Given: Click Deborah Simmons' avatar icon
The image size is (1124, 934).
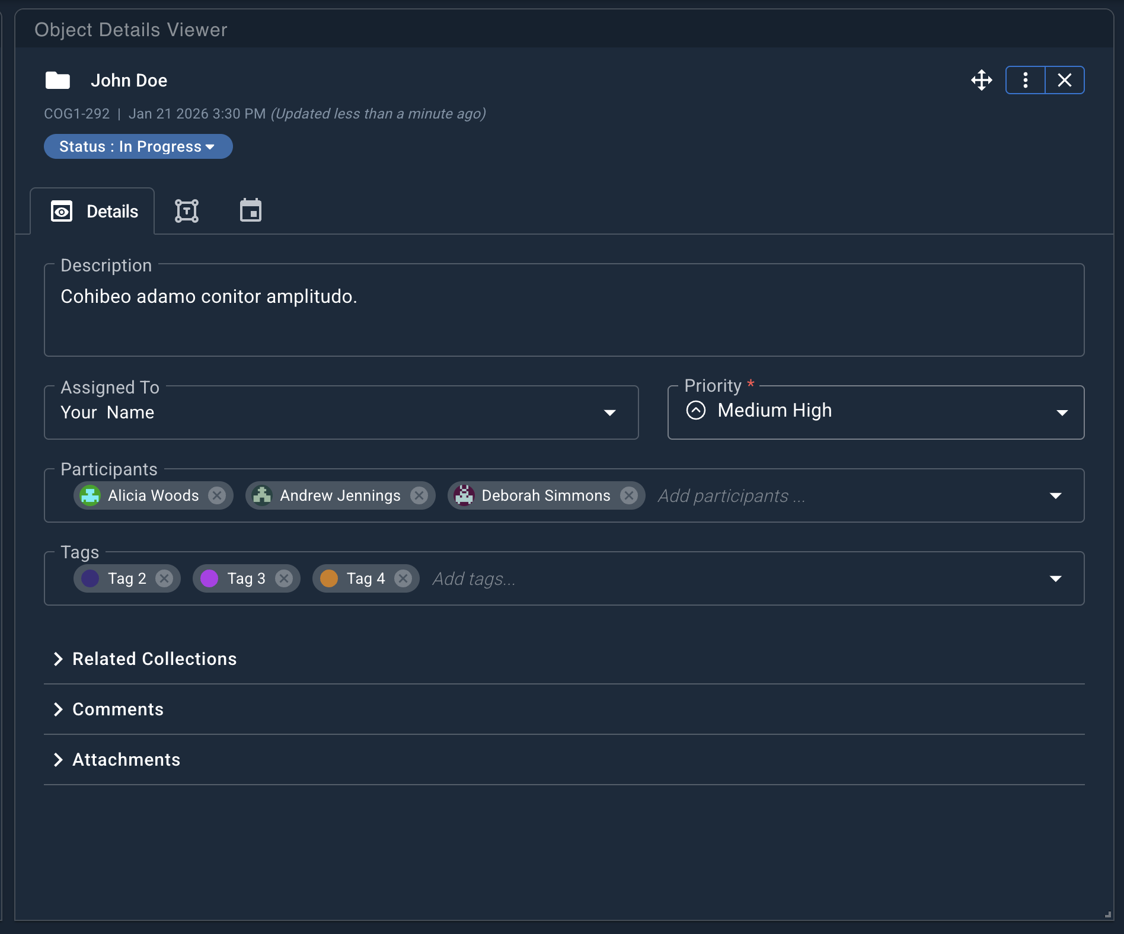Looking at the screenshot, I should [464, 495].
